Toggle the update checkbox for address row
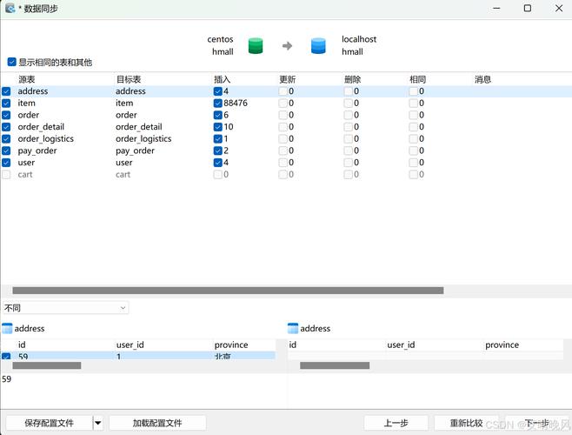This screenshot has width=572, height=435. pyautogui.click(x=283, y=91)
